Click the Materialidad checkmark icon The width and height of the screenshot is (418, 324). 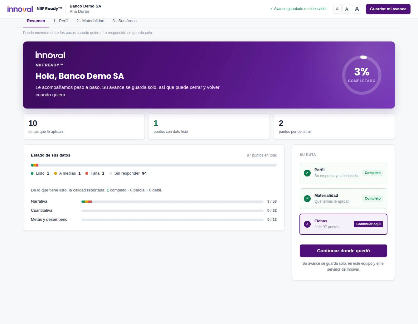307,199
